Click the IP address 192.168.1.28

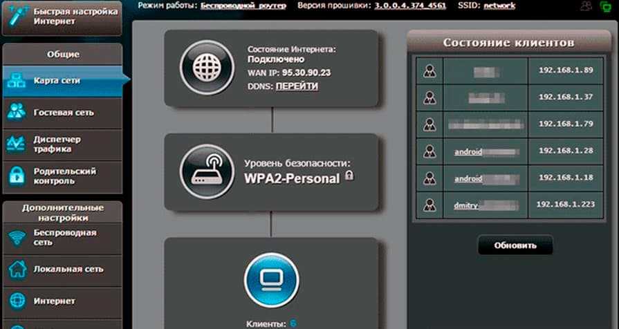(x=566, y=151)
